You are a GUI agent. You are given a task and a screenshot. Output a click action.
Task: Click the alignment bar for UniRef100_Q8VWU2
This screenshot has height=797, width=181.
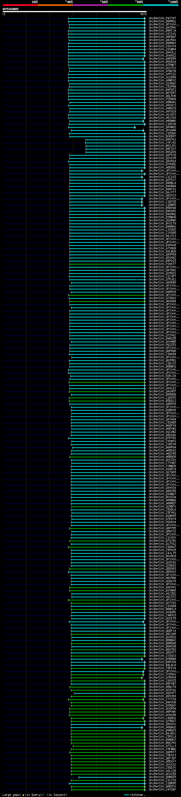(x=102, y=127)
